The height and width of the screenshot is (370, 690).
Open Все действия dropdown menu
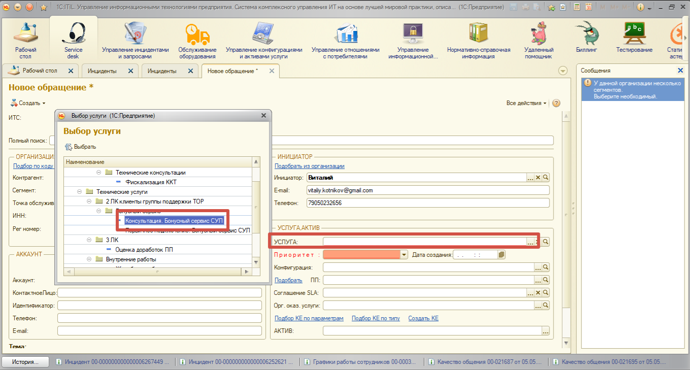click(x=527, y=103)
